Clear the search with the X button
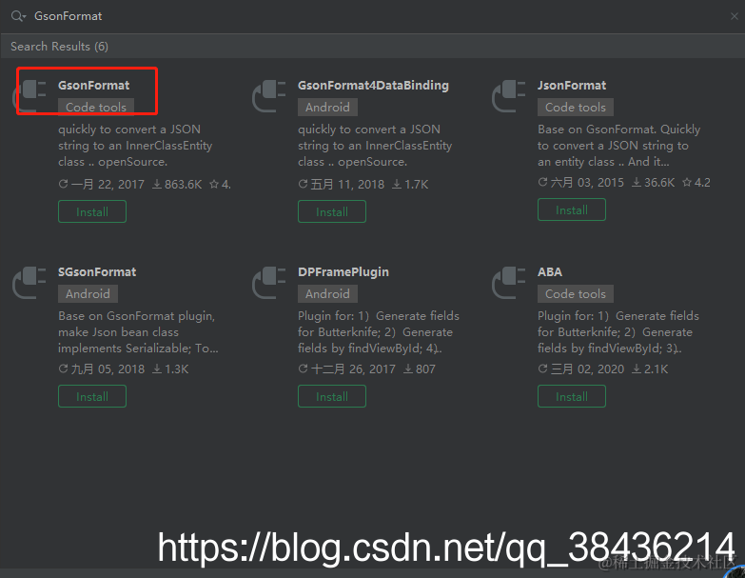745x578 pixels. pos(735,16)
